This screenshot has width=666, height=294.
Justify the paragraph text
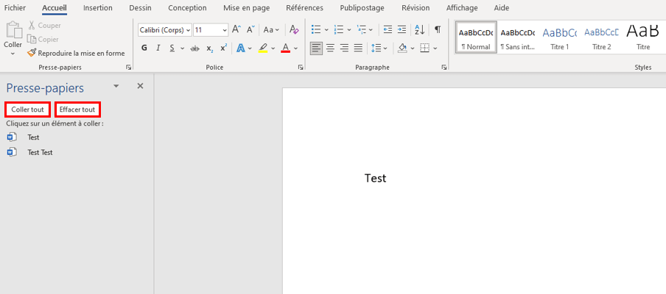359,48
